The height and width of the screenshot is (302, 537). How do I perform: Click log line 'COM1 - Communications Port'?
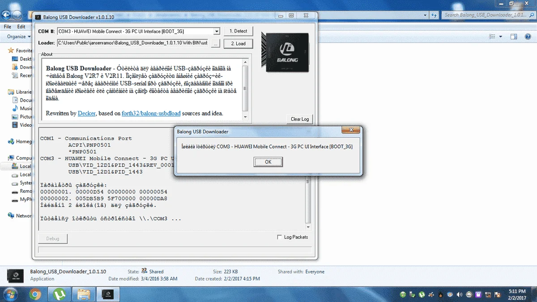point(86,138)
